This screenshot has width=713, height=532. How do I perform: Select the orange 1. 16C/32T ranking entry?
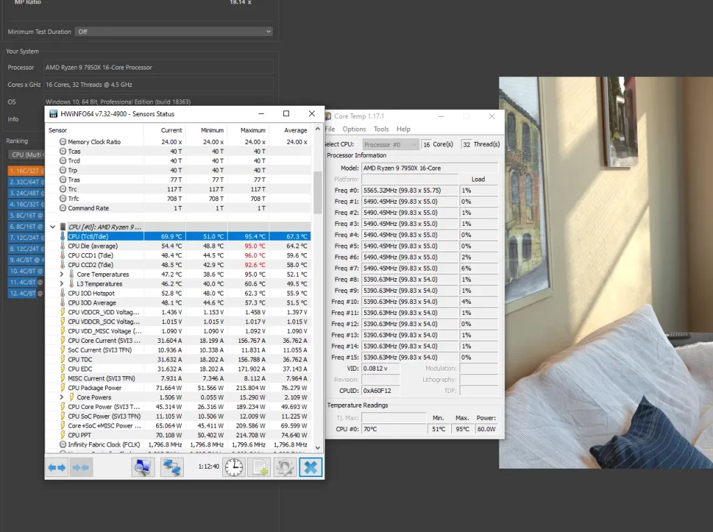(25, 170)
